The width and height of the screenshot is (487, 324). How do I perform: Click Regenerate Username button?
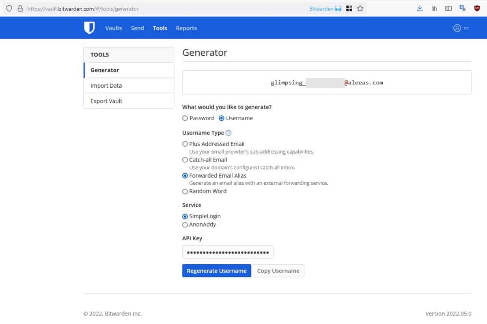tap(216, 271)
